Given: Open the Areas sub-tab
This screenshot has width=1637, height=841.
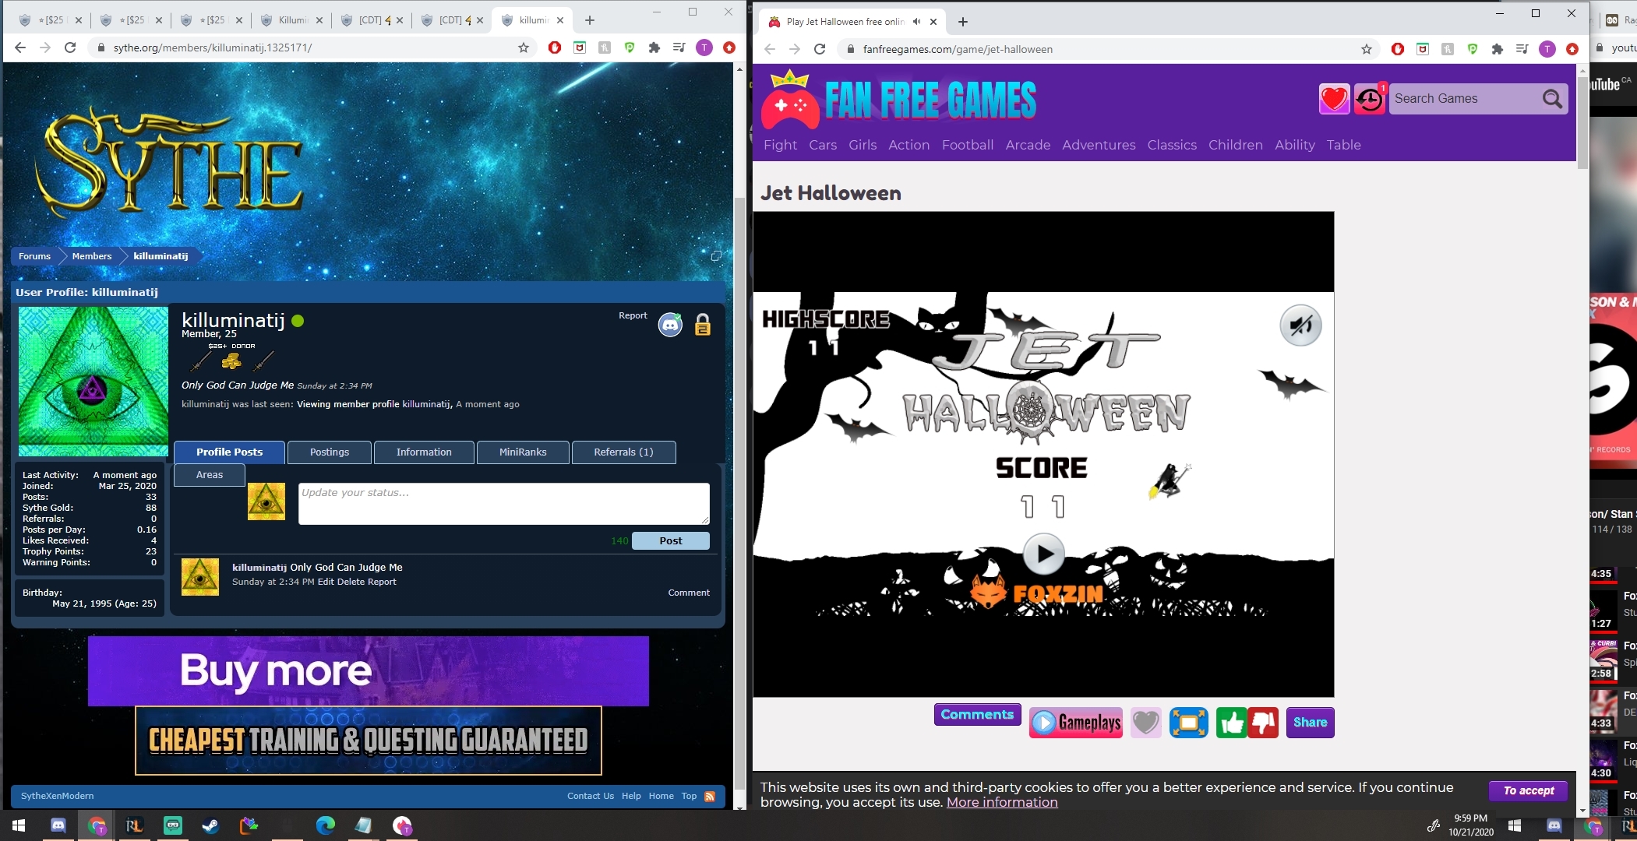Looking at the screenshot, I should (x=210, y=475).
